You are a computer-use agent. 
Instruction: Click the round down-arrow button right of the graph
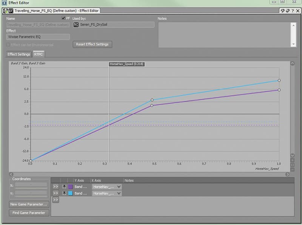point(292,155)
